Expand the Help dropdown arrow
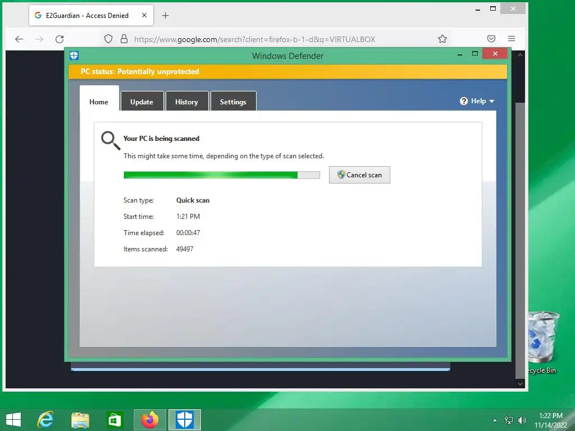Image resolution: width=575 pixels, height=431 pixels. tap(492, 101)
